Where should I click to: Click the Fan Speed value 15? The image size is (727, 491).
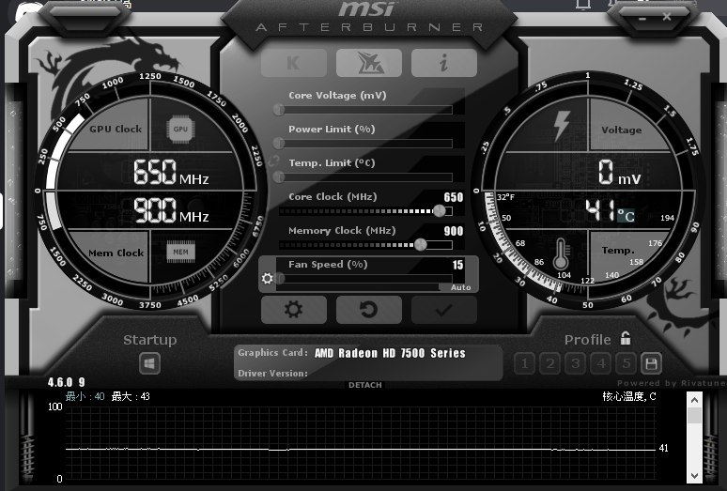point(457,265)
